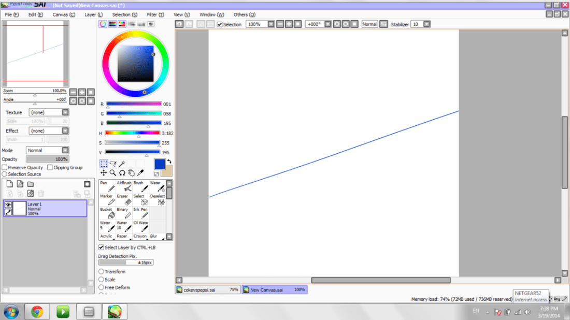570x320 pixels.
Task: Hide Layer1 using the eye icon
Action: (8, 205)
